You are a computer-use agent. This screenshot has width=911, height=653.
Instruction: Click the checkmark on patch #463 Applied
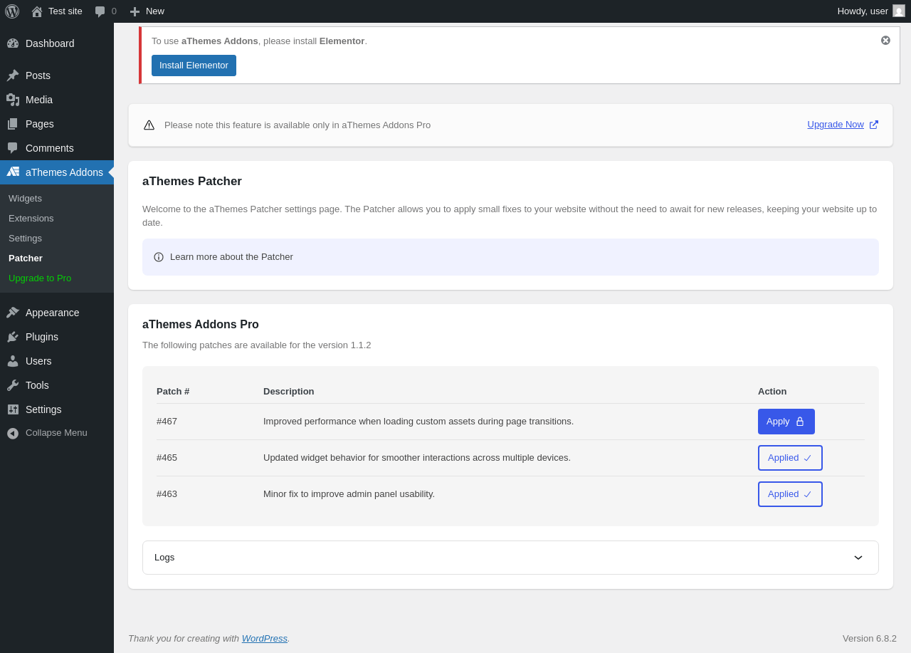pyautogui.click(x=808, y=494)
